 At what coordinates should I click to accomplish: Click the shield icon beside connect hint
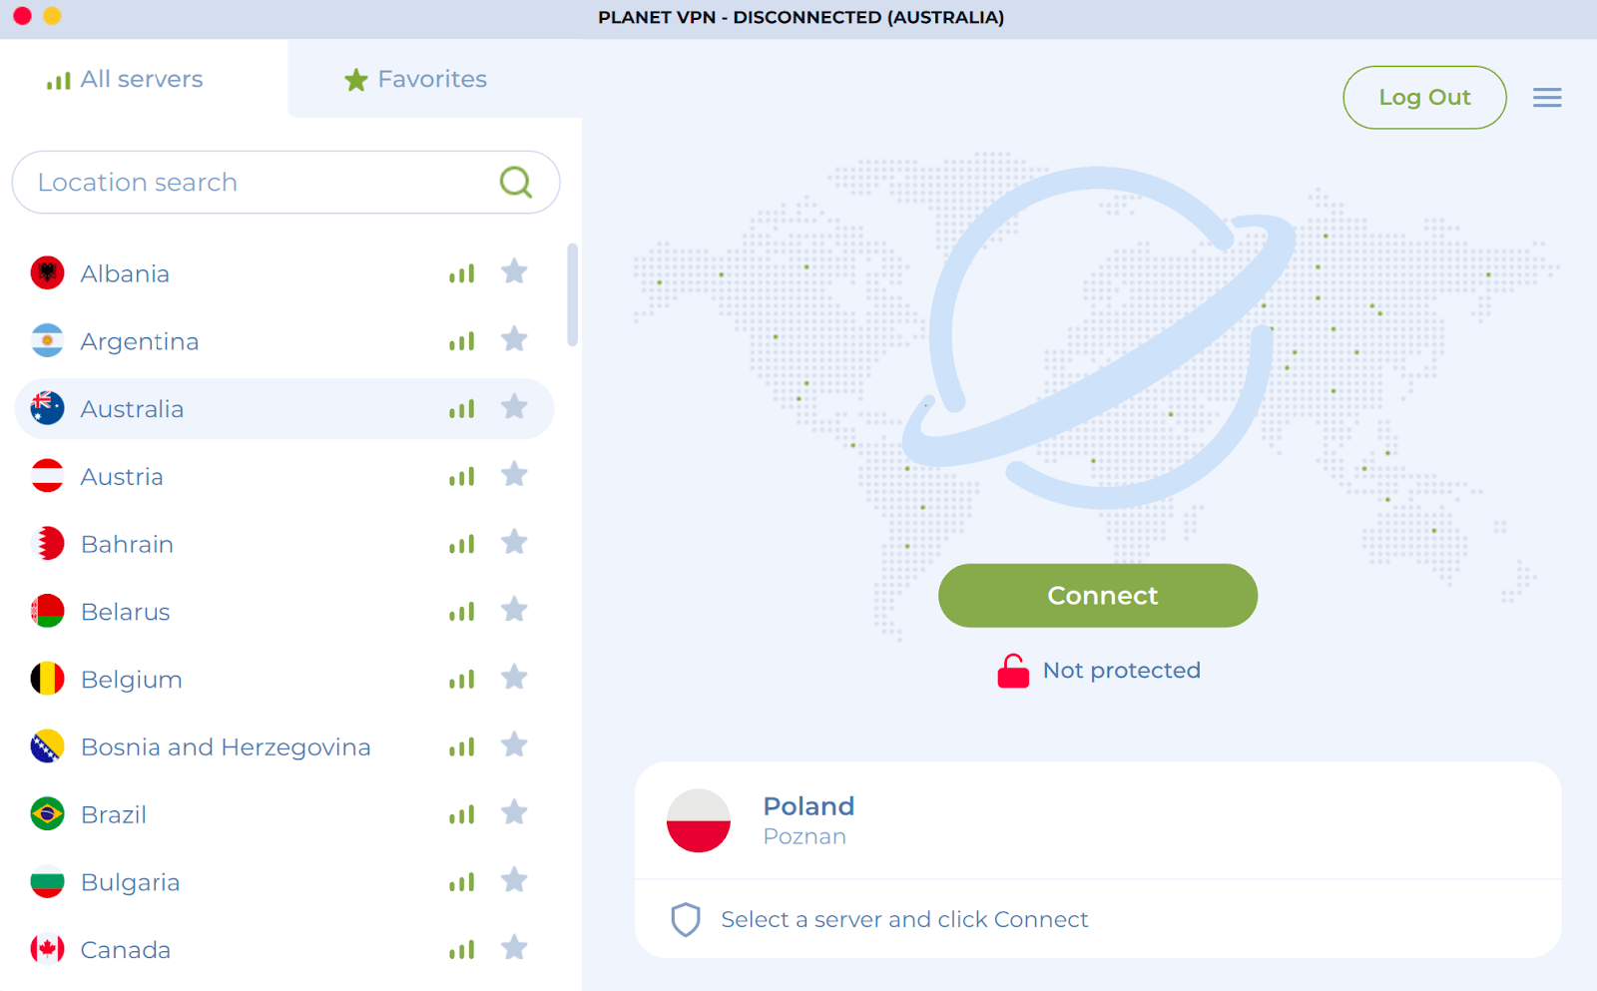click(686, 919)
